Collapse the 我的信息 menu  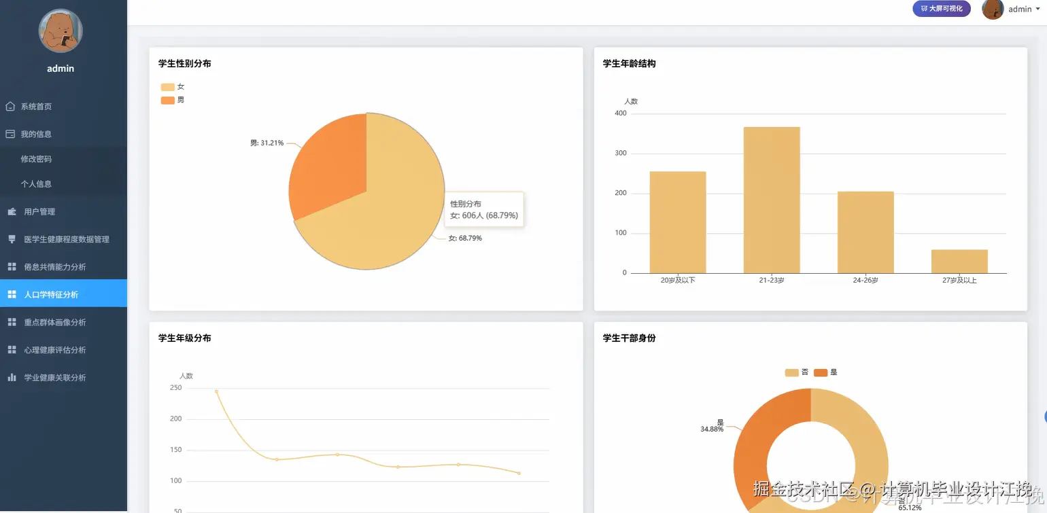click(63, 135)
